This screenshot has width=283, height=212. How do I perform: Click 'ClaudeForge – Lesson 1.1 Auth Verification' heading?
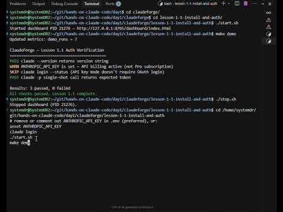(57, 50)
